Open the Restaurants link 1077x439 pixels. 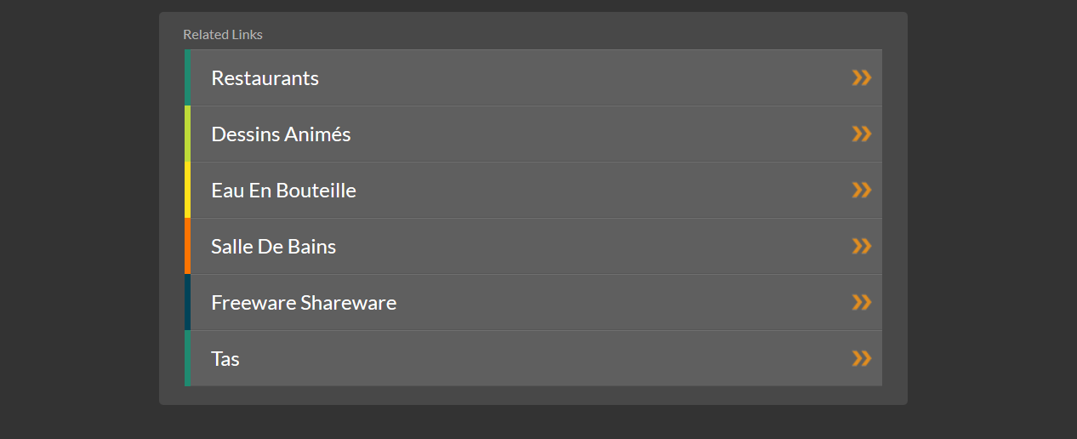click(x=265, y=78)
